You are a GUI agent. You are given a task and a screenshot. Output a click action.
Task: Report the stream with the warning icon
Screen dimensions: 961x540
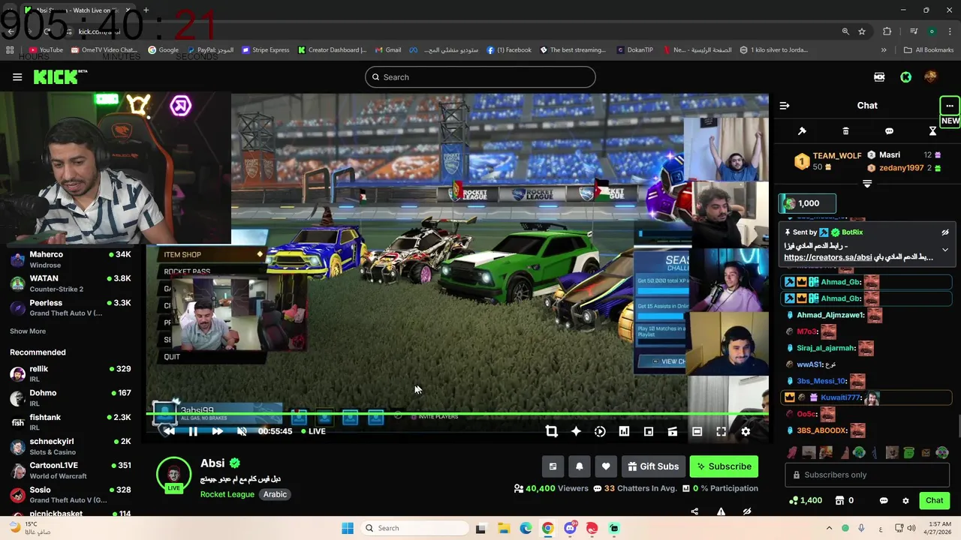point(721,511)
